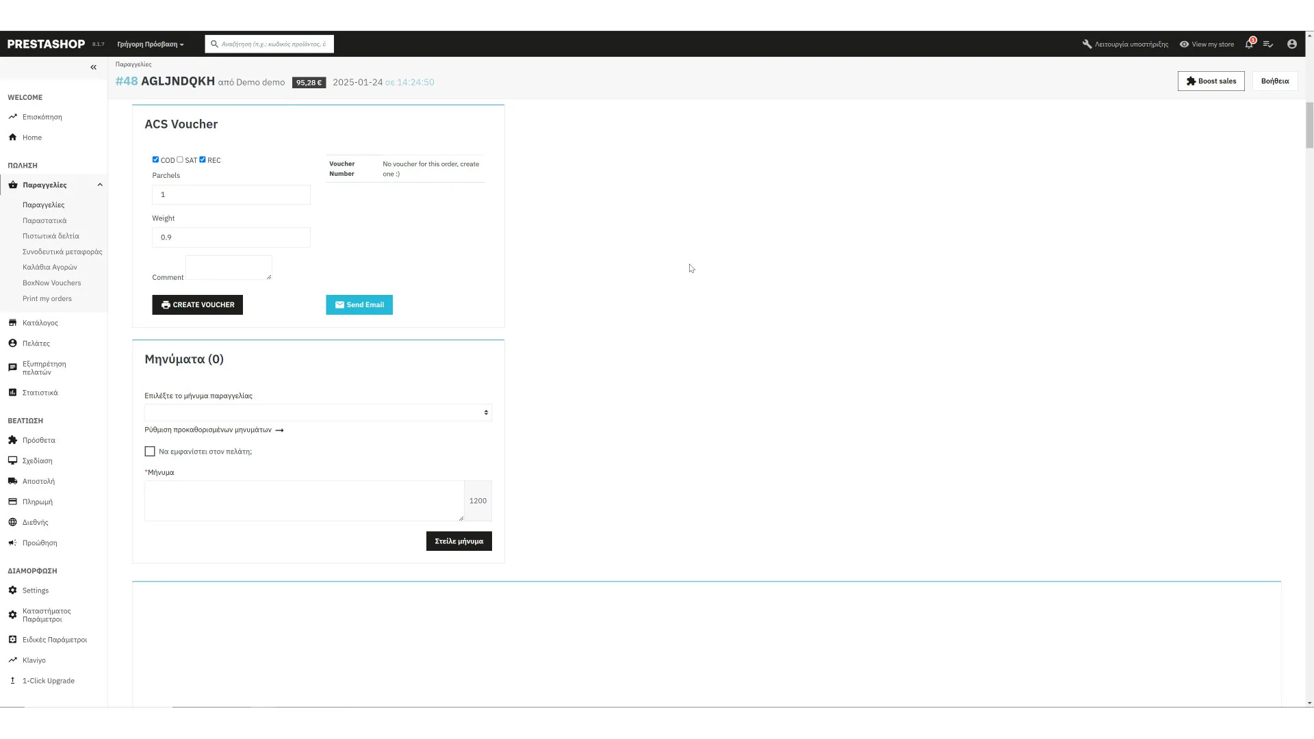Click the CREATE VOUCHER button
The width and height of the screenshot is (1314, 739).
(x=197, y=305)
